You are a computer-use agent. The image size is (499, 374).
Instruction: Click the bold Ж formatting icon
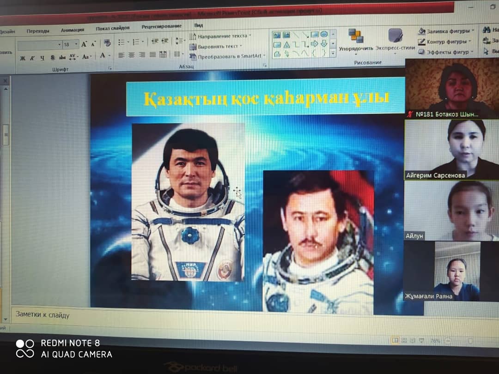(x=23, y=58)
